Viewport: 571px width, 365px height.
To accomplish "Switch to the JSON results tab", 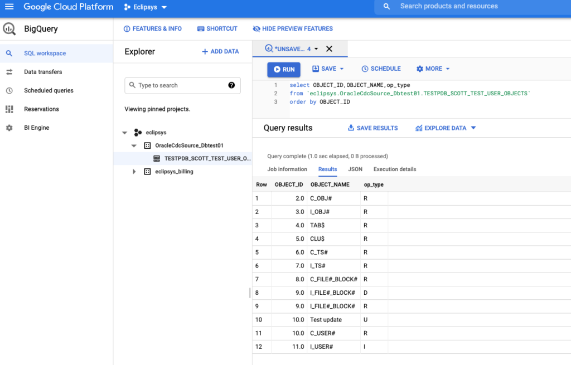I will pos(355,169).
